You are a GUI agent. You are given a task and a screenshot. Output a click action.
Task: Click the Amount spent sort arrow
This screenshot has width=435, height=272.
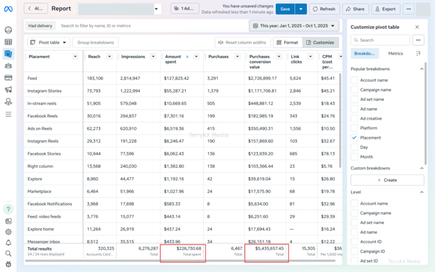(187, 57)
